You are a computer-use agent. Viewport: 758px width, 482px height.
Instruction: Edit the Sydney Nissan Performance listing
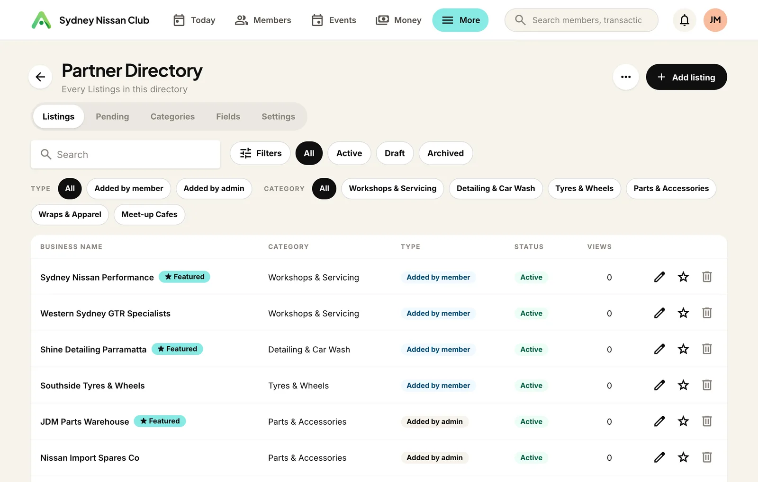pyautogui.click(x=659, y=277)
